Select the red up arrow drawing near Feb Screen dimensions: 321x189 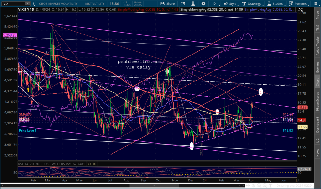click(x=32, y=102)
